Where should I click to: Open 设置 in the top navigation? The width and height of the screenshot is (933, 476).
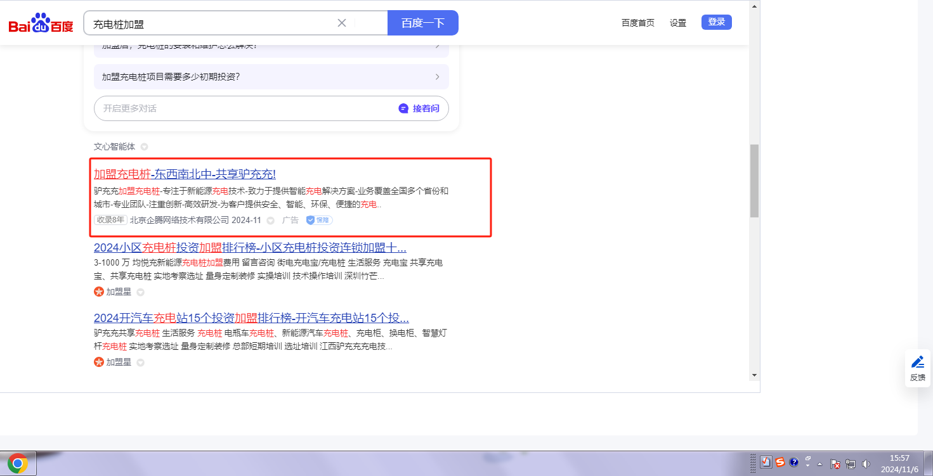(x=677, y=23)
